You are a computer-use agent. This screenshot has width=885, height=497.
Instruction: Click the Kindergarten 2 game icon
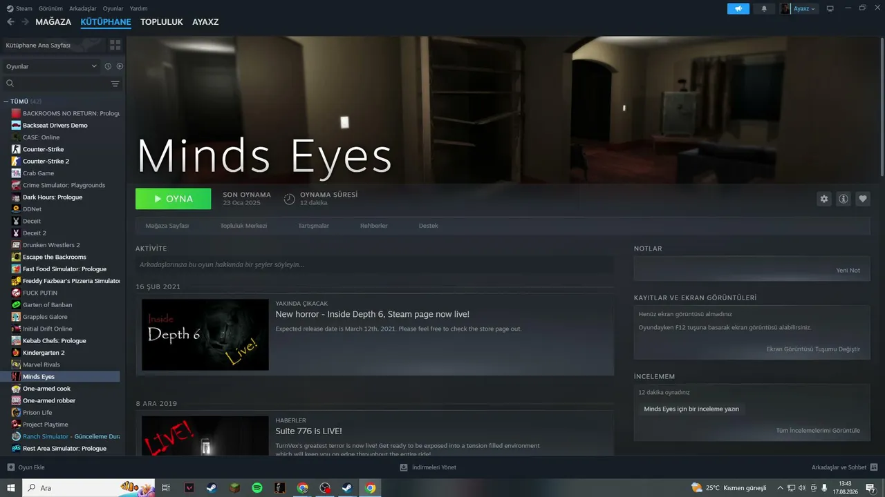(16, 353)
